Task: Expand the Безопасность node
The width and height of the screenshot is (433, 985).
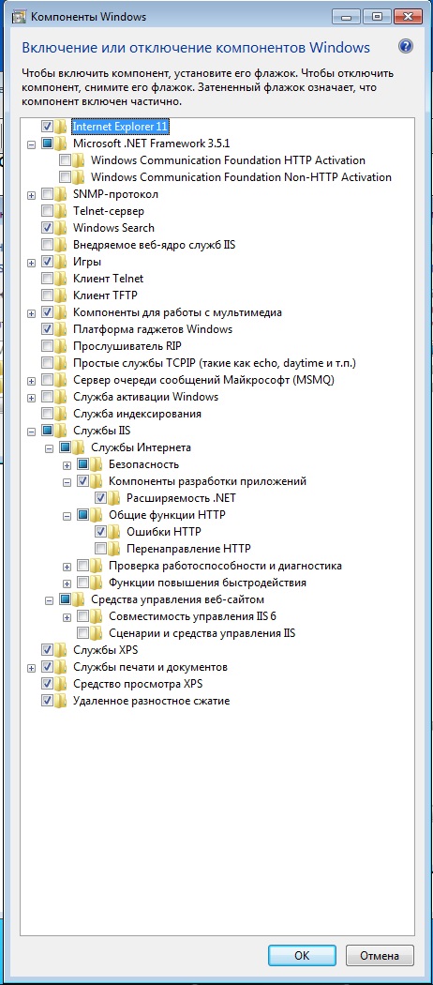Action: point(67,465)
